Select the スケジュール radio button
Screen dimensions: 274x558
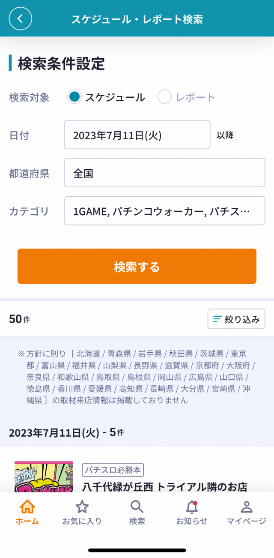tap(74, 97)
